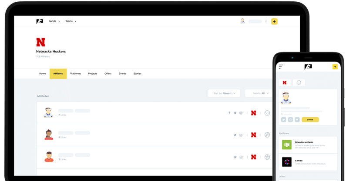Click the orange-jersey athlete avatar with 5 Links
Viewport: 346px width, 181px height.
[49, 157]
